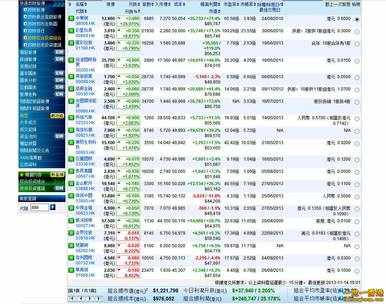
Task: Click the green buy icon for 華熙生物科技
Action: pos(71,142)
